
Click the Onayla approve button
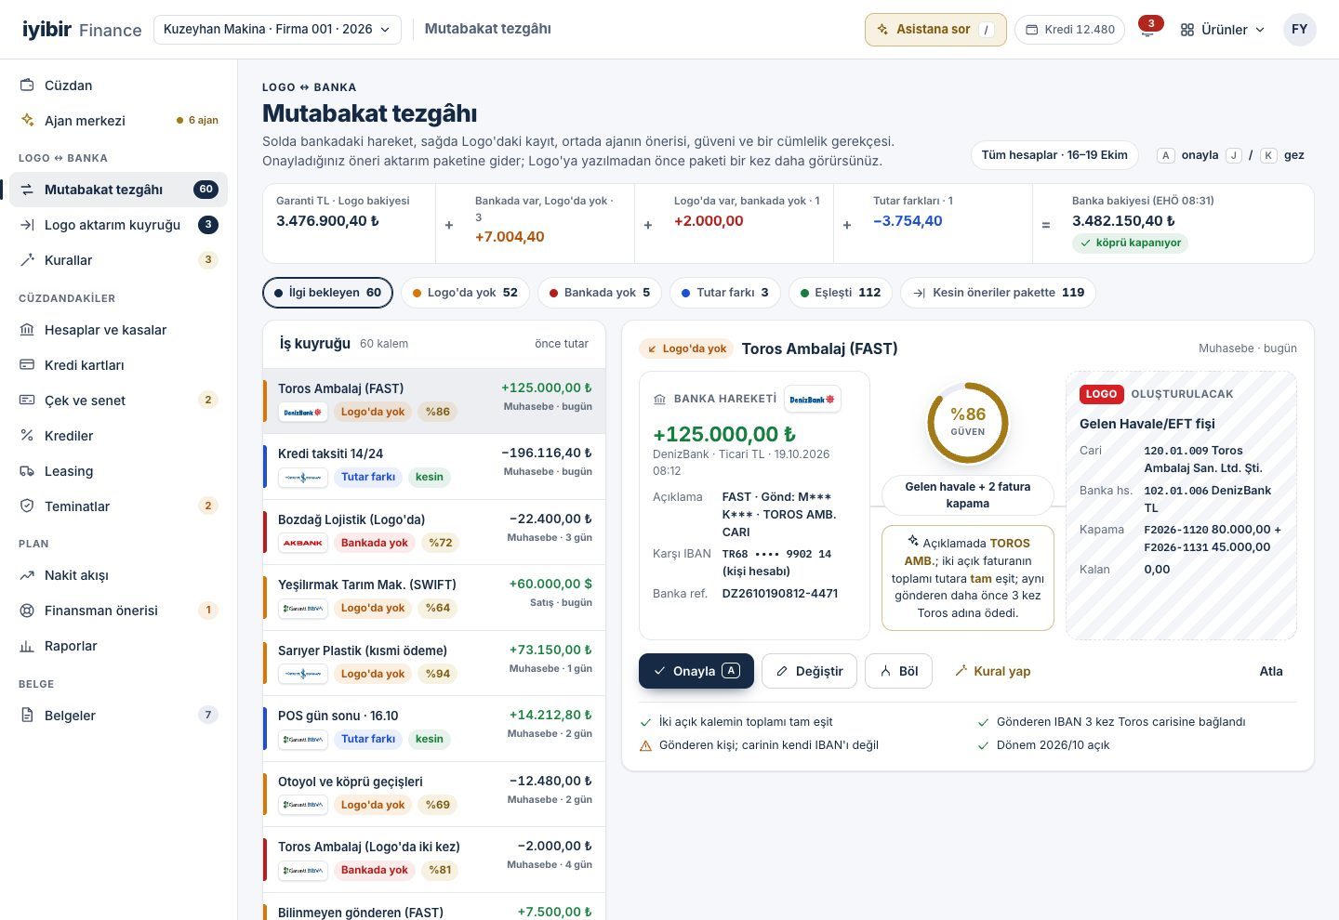point(696,671)
